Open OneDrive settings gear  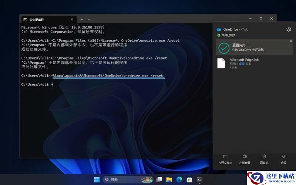click(x=289, y=29)
